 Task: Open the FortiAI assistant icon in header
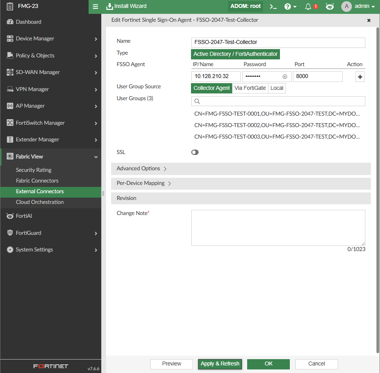tap(330, 7)
